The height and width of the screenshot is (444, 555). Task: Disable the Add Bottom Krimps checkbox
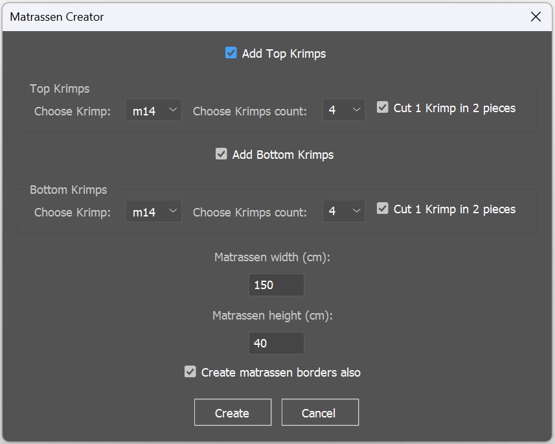(x=221, y=154)
